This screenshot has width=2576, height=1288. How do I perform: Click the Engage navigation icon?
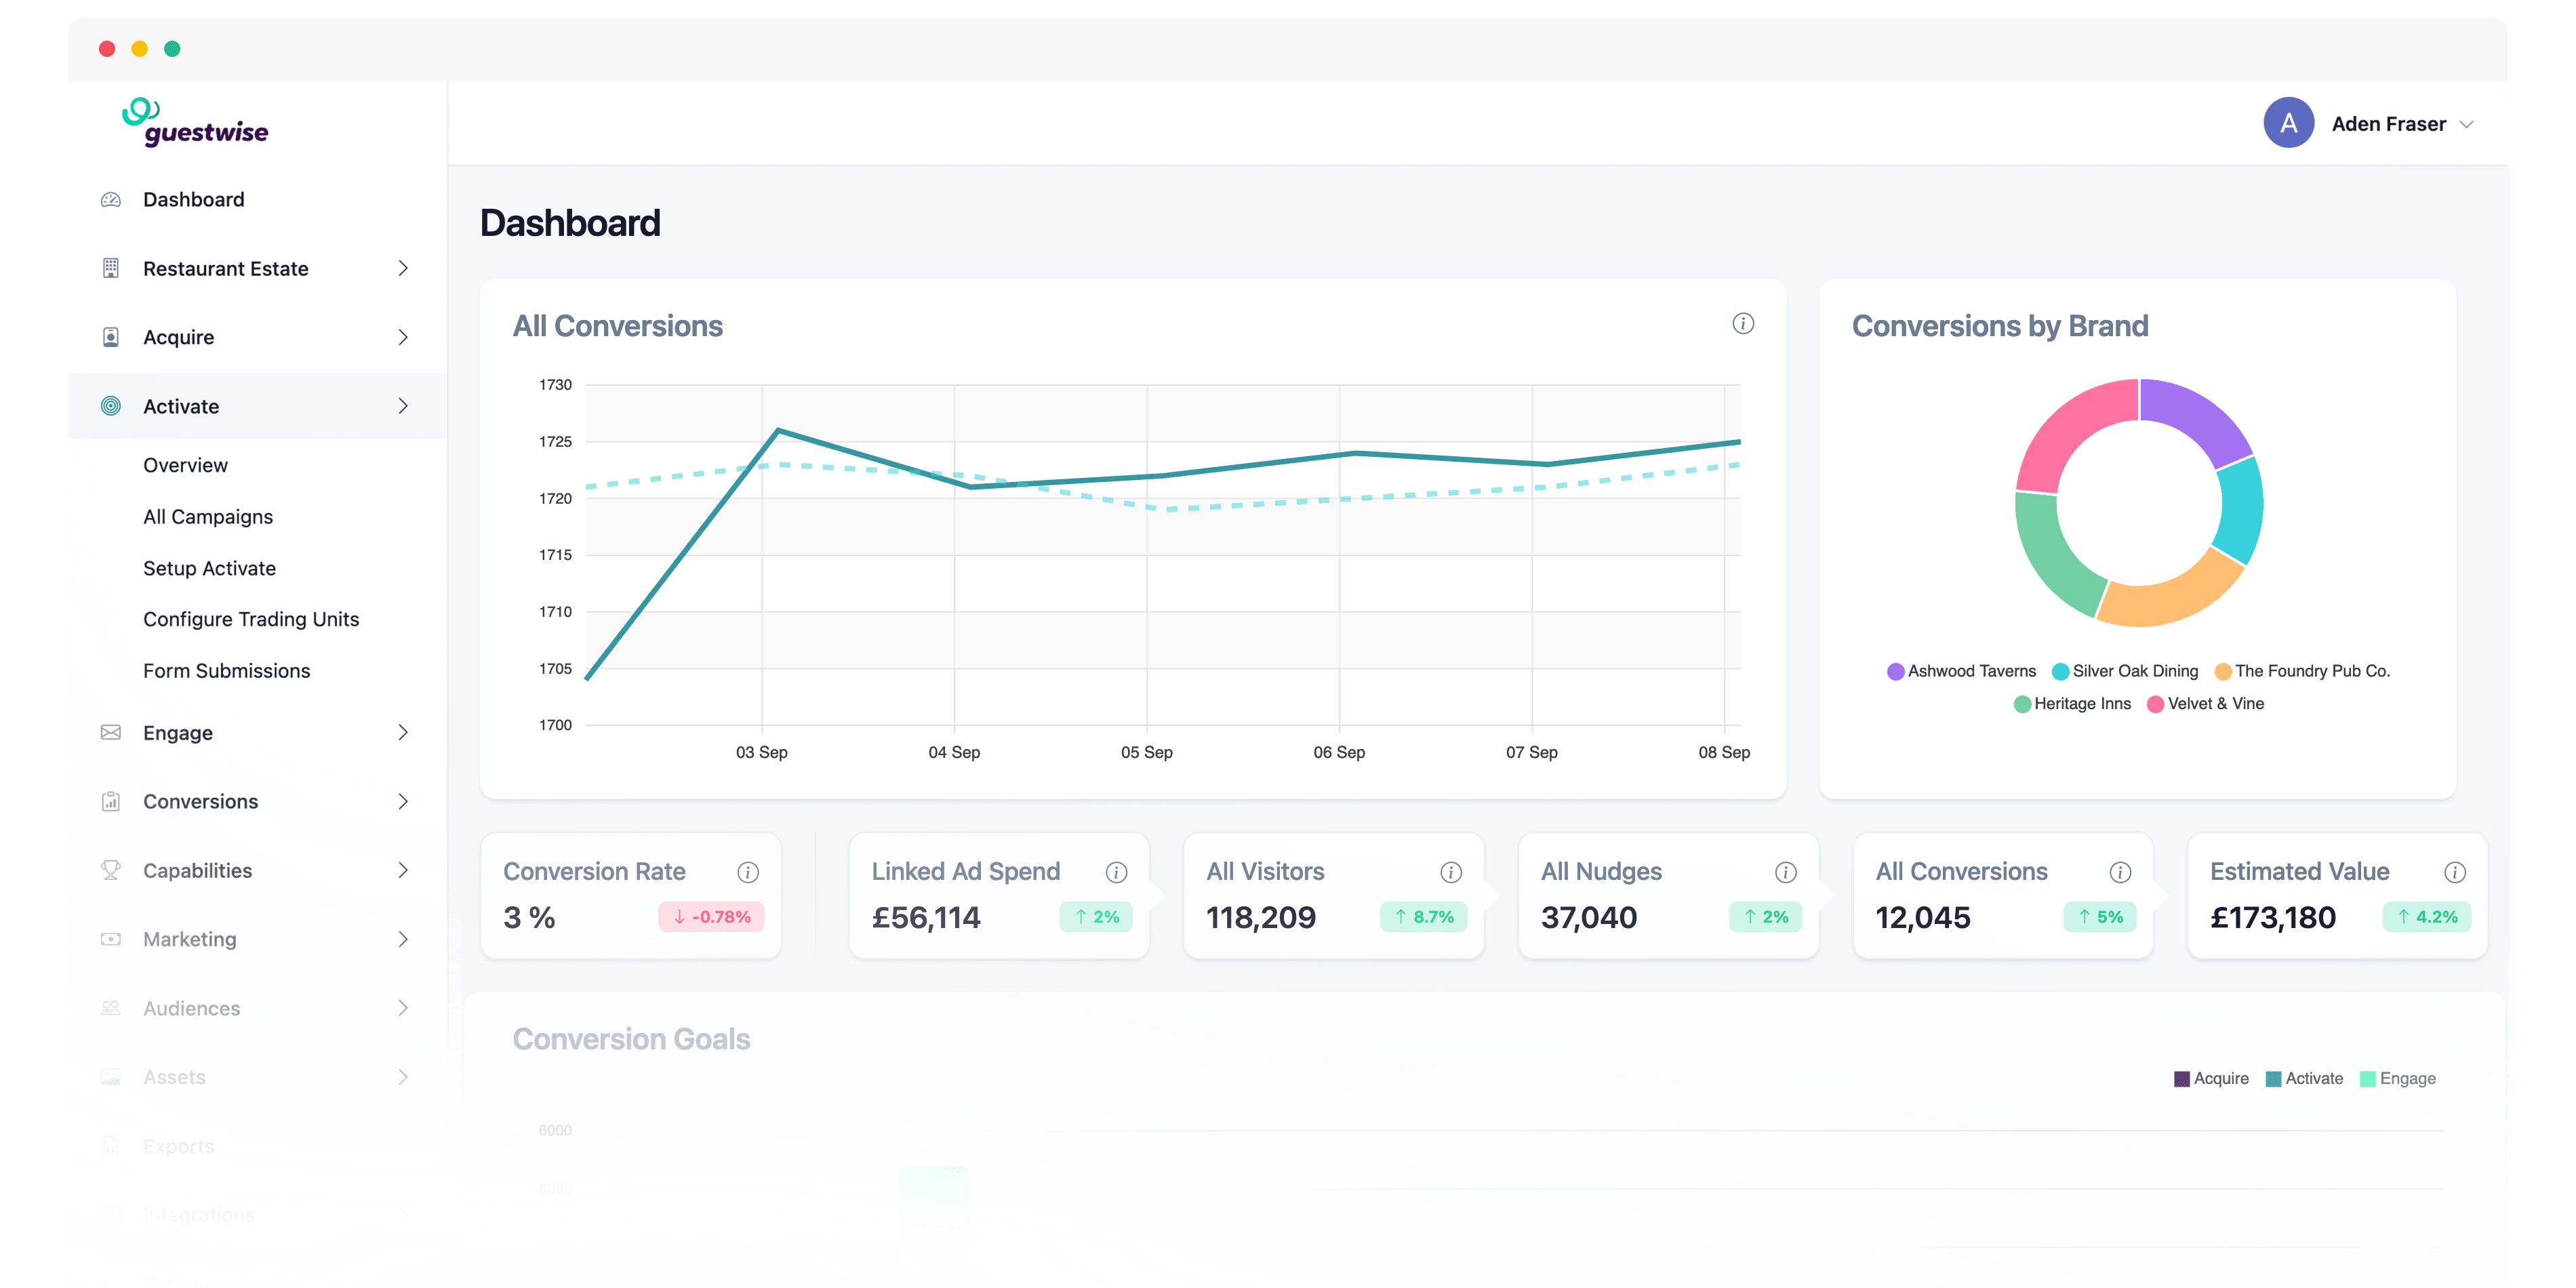pos(110,731)
